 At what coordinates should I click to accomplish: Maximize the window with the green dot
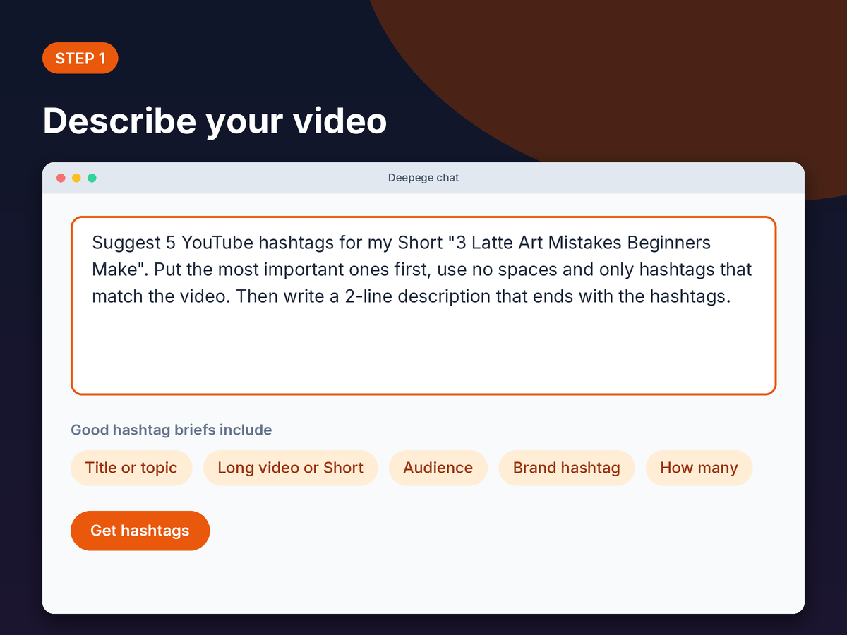92,178
